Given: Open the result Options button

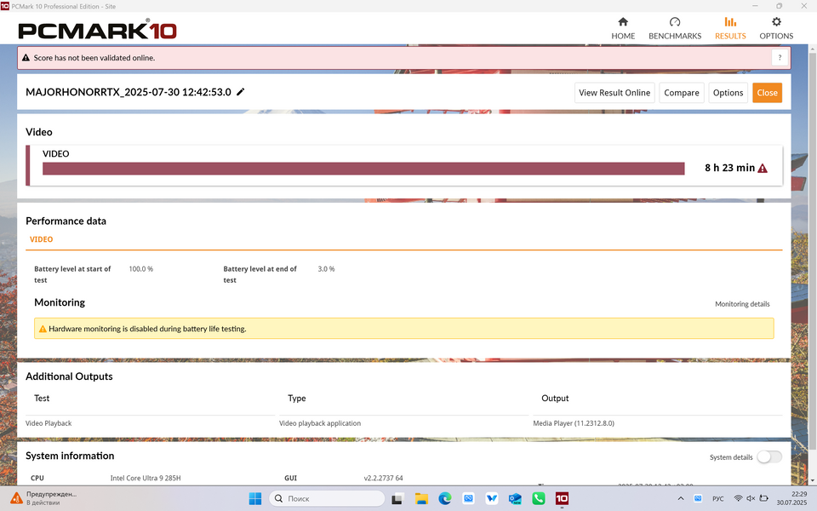Looking at the screenshot, I should pos(728,93).
